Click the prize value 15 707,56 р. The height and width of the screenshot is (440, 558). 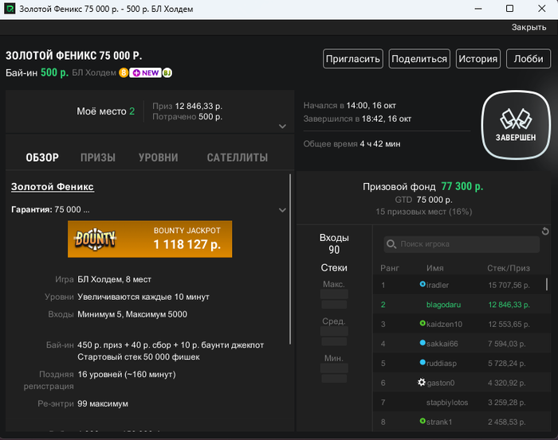tap(509, 285)
